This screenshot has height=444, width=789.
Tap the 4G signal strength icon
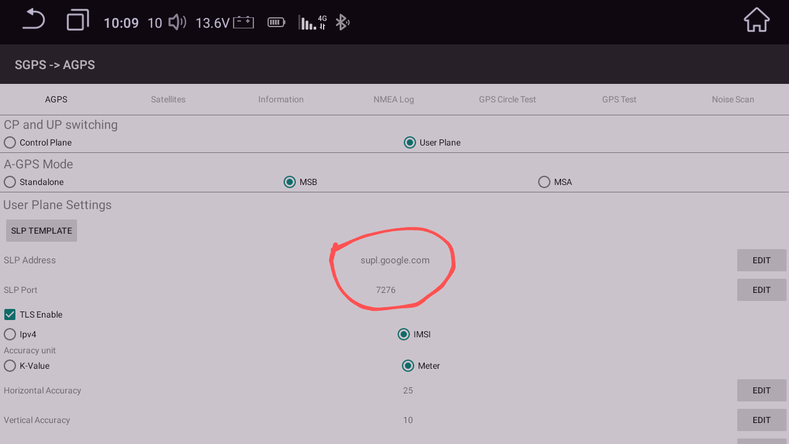click(313, 23)
